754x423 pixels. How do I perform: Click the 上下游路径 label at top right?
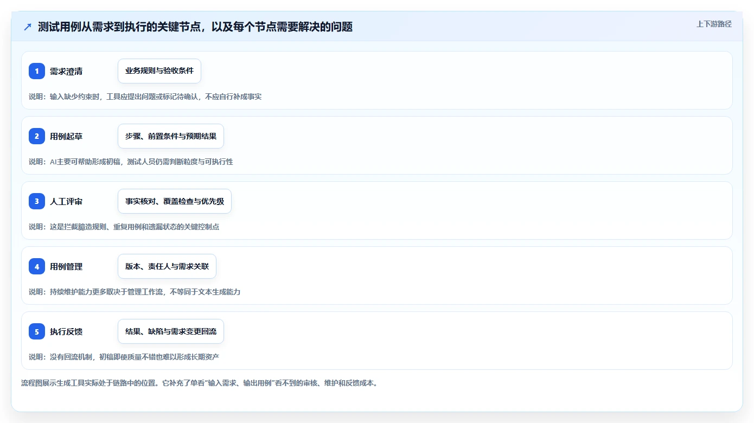pyautogui.click(x=714, y=24)
